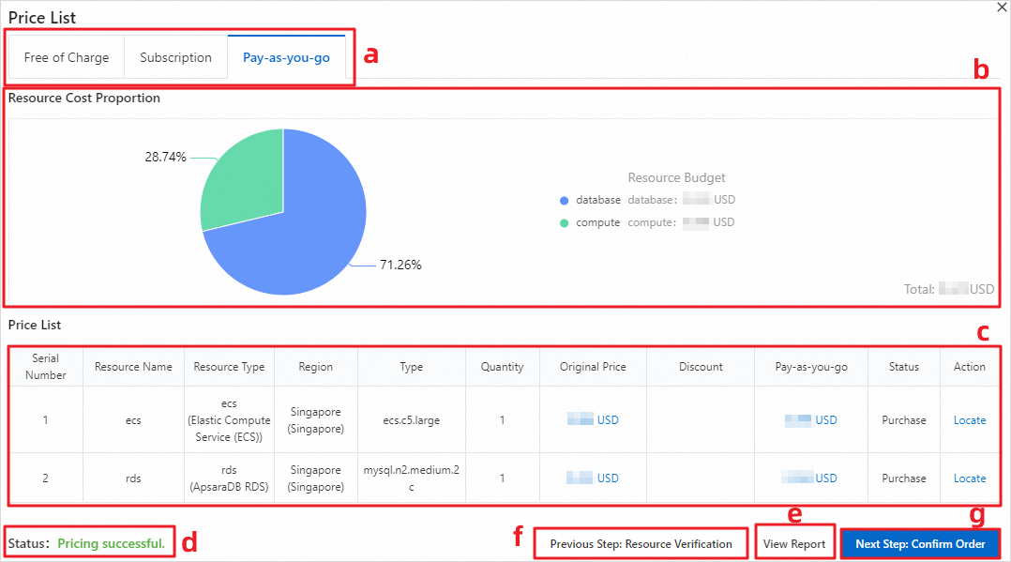This screenshot has height=562, width=1011.
Task: Select the Pay-as-you-go tab
Action: [x=286, y=57]
